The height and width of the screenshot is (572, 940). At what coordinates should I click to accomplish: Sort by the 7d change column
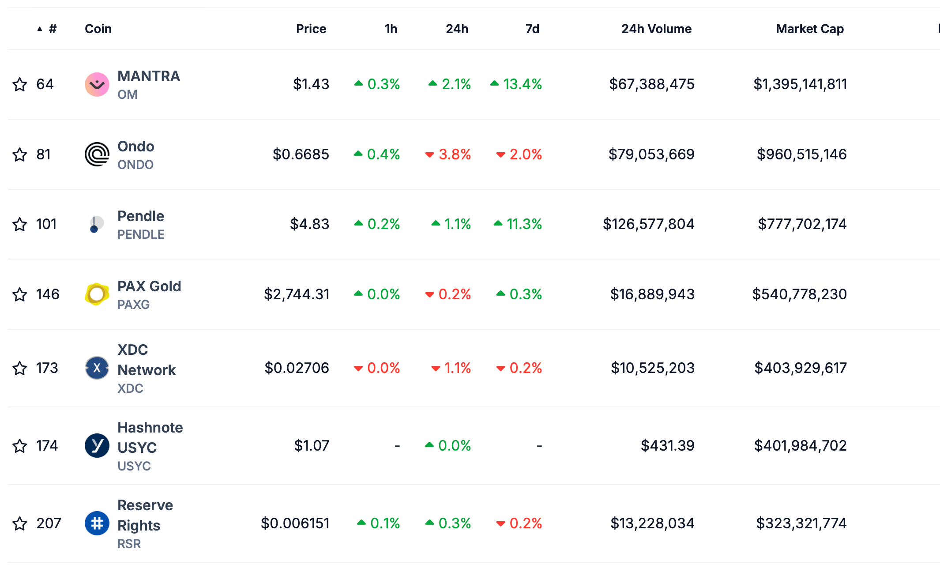pos(532,29)
